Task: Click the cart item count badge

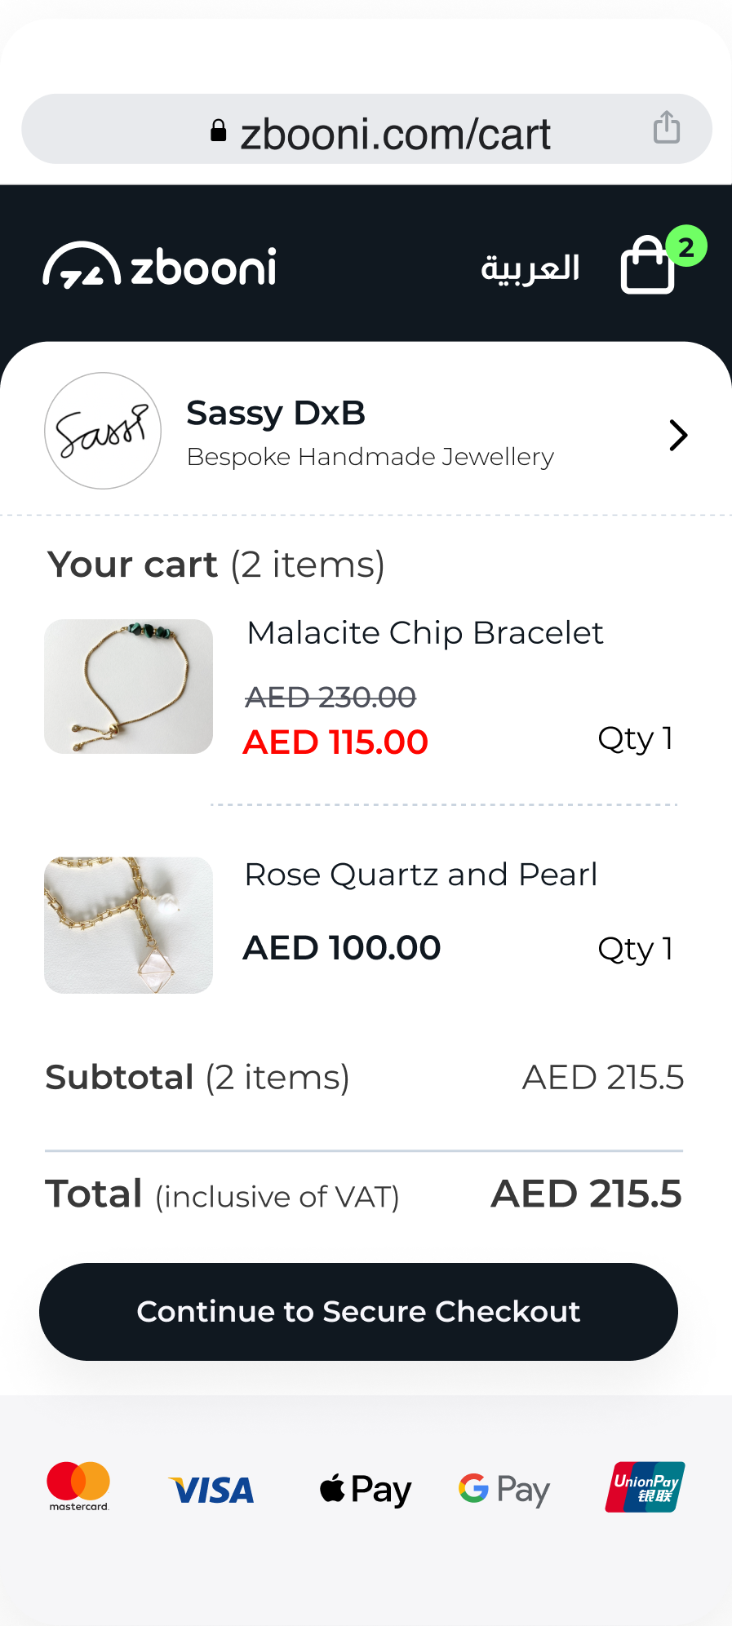Action: point(686,246)
